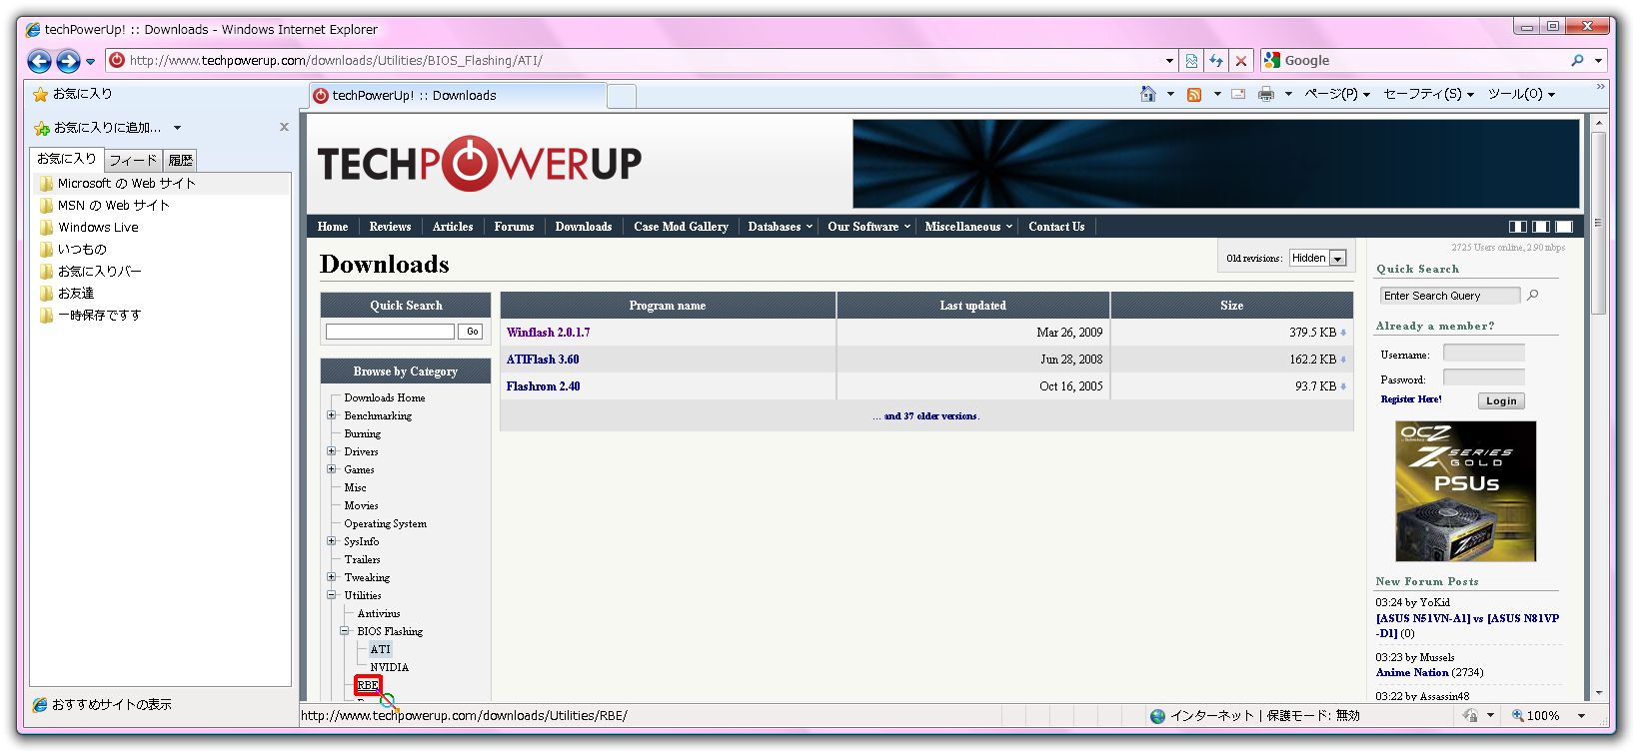The height and width of the screenshot is (751, 1633).
Task: Go to Reviews in the site navigation
Action: point(390,227)
